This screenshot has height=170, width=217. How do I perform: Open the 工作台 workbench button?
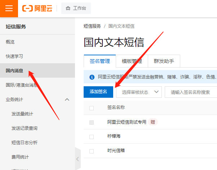click(76, 8)
